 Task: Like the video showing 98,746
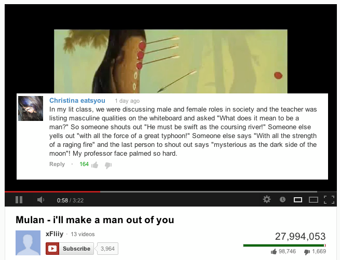pyautogui.click(x=274, y=252)
